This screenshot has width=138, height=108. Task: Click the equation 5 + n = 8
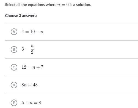31,103
